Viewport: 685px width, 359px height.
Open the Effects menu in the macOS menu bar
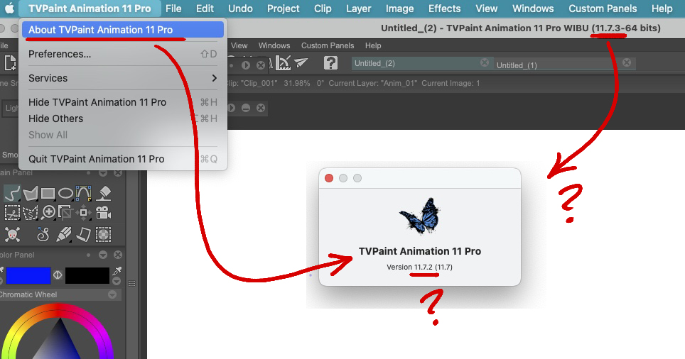click(x=444, y=9)
